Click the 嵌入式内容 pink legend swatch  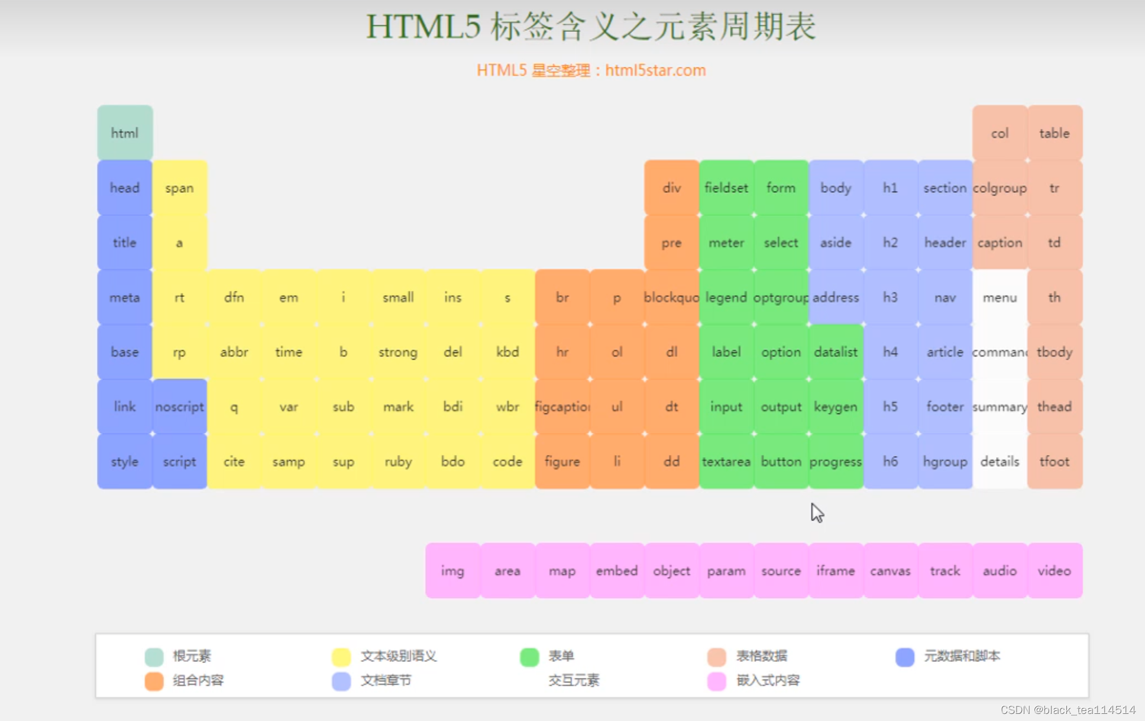coord(717,681)
